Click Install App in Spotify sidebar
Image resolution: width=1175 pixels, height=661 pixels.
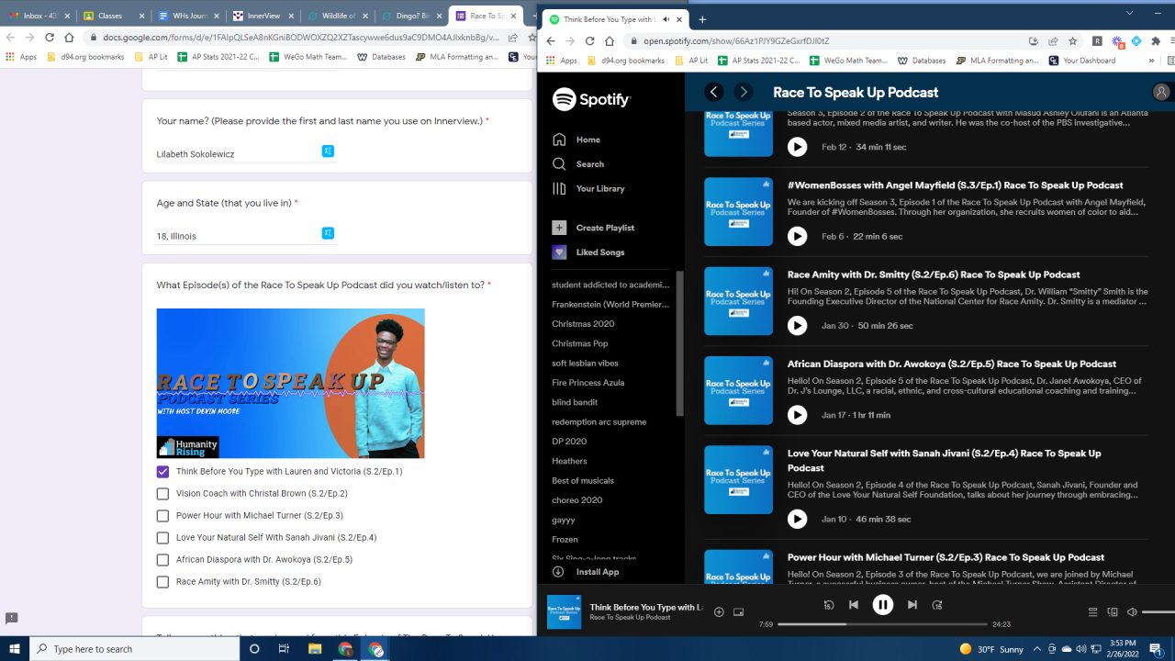click(597, 572)
